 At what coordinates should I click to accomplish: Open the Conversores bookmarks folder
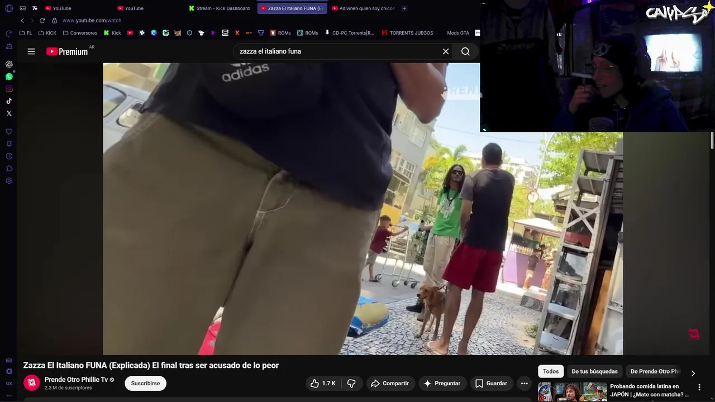[x=80, y=33]
